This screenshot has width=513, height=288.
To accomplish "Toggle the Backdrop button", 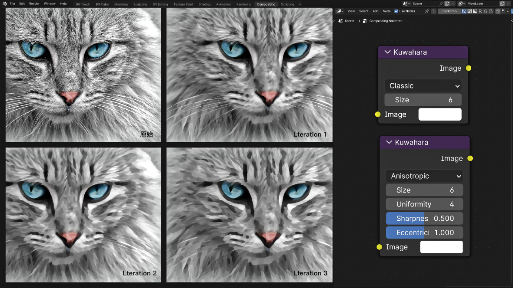I will coord(449,11).
